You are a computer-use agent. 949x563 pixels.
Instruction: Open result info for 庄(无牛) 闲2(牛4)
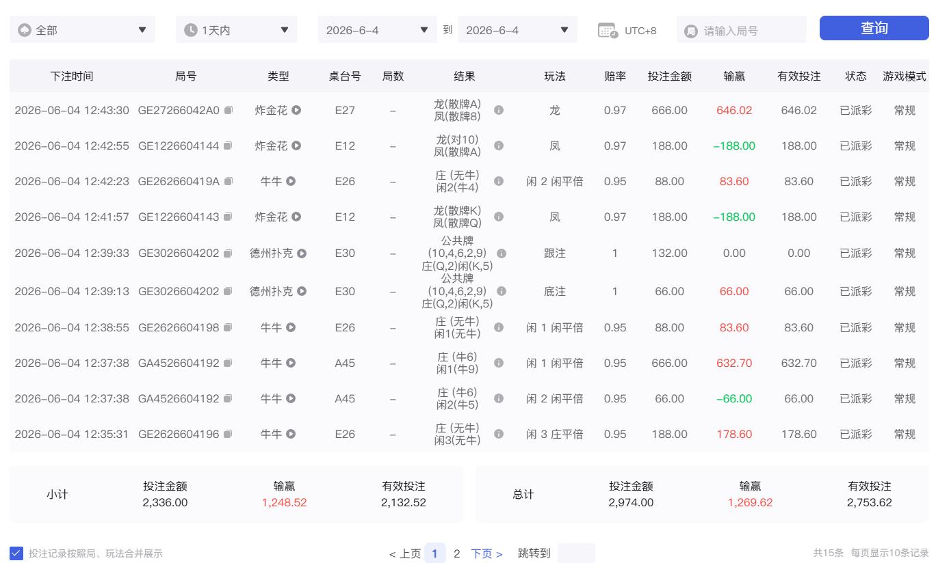[x=499, y=181]
